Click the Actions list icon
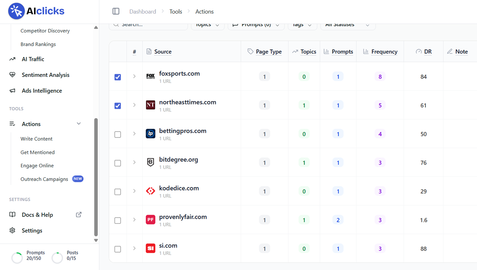Image resolution: width=477 pixels, height=270 pixels. (x=12, y=124)
